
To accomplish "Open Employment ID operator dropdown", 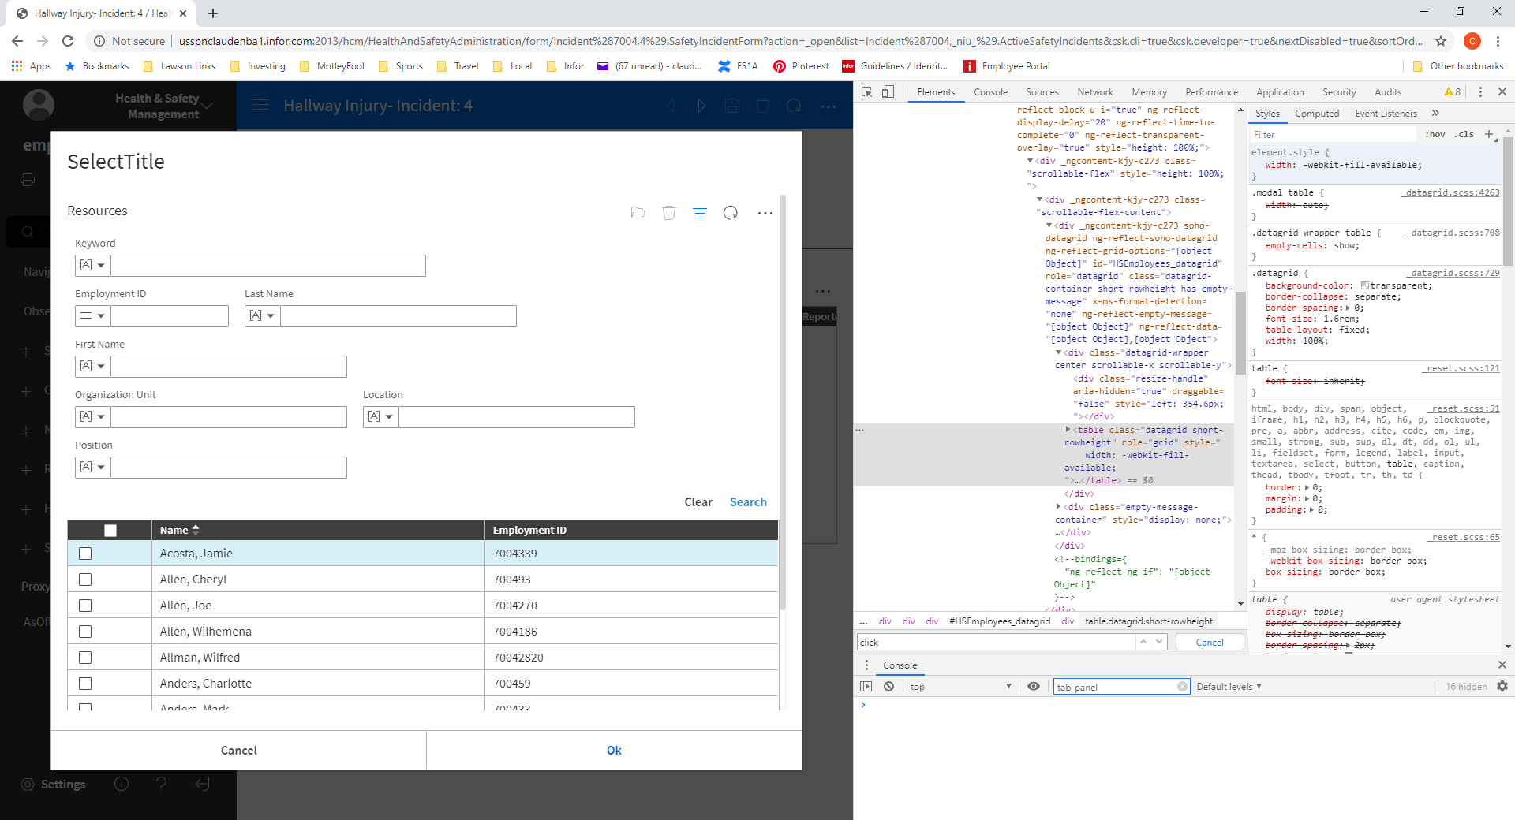I will tap(92, 316).
